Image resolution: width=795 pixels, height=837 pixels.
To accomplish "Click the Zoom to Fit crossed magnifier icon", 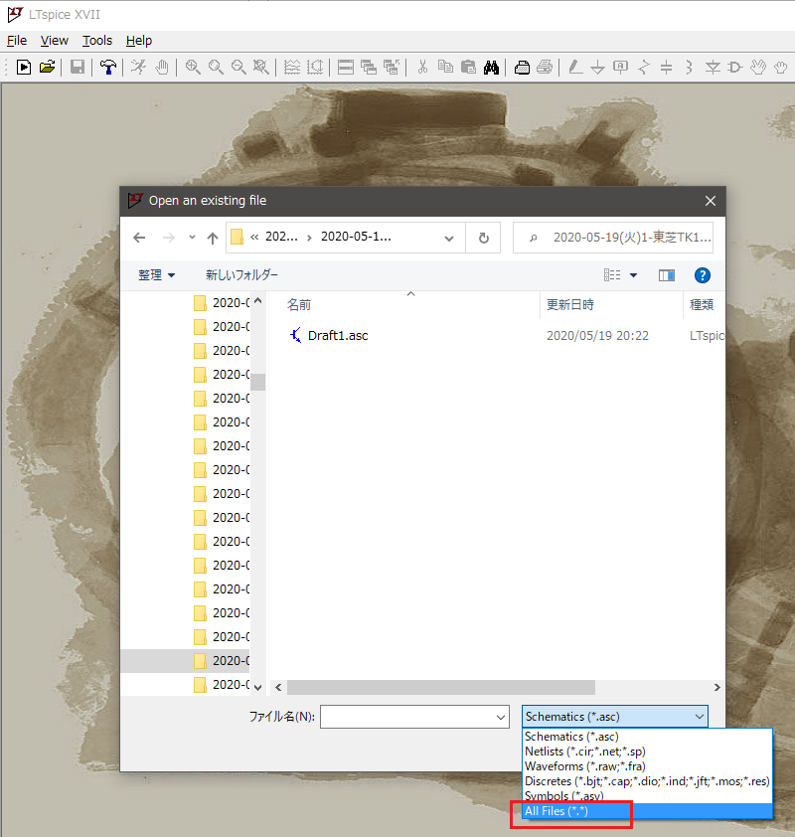I will coord(261,68).
